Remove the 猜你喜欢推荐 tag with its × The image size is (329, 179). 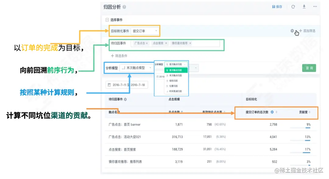[x=190, y=43]
